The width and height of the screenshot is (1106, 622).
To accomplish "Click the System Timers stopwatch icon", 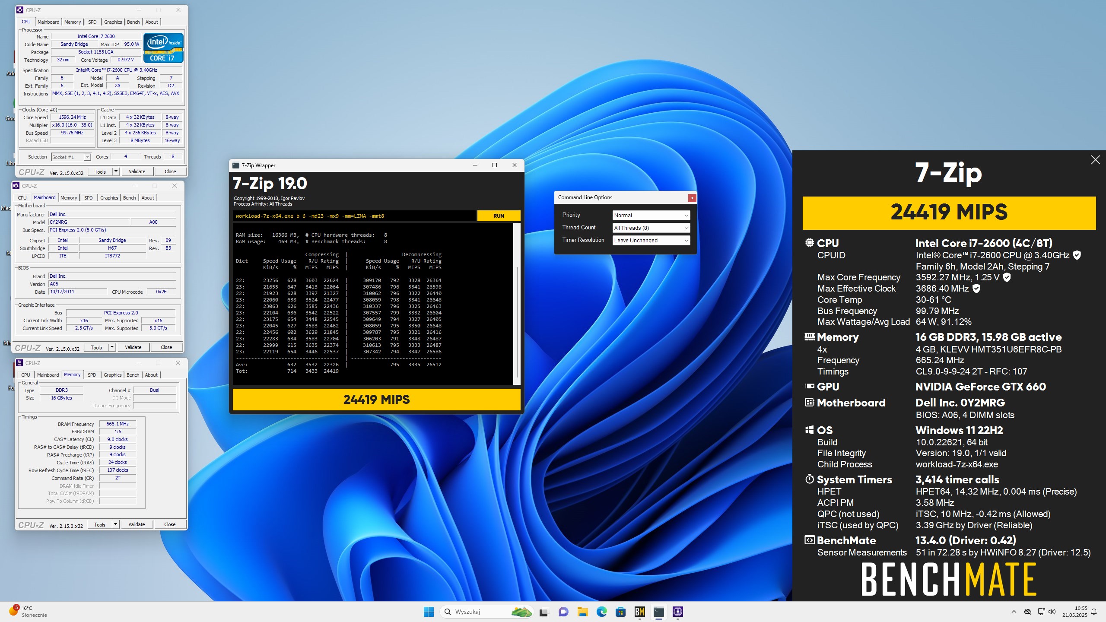I will [809, 479].
